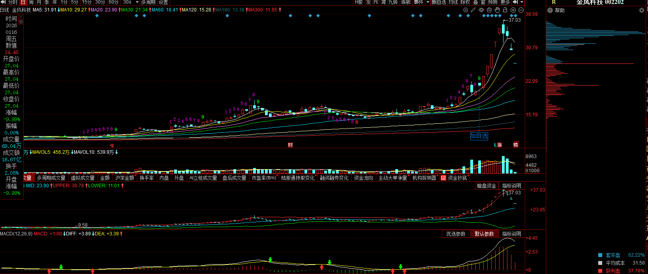Select the 年 yearly period
The width and height of the screenshot is (648, 274).
[x=54, y=2]
